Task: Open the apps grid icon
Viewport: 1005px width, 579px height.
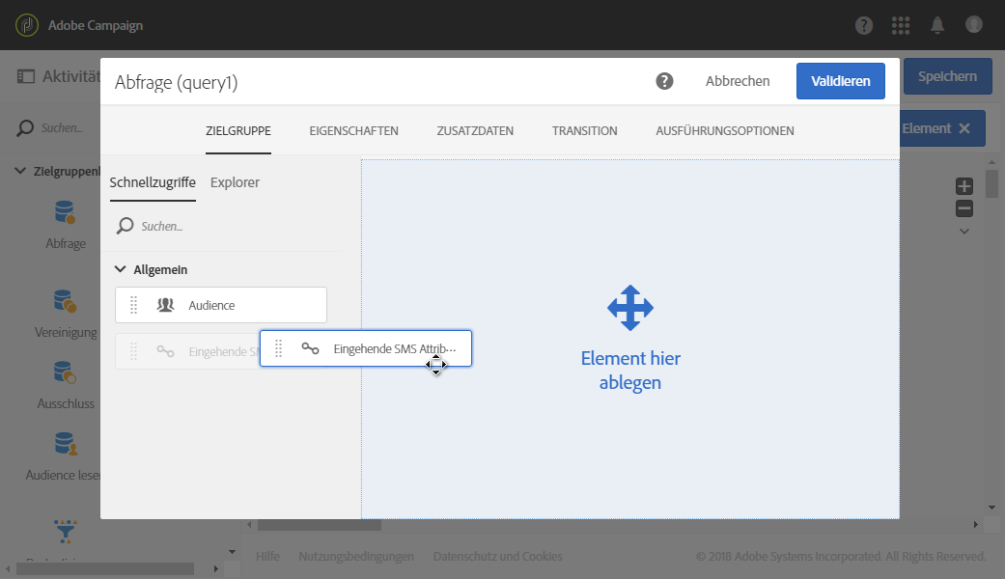Action: [x=901, y=26]
